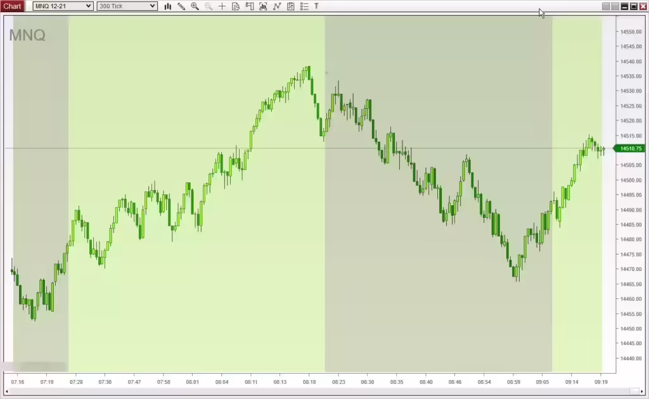Activate the crosshair cursor icon
This screenshot has width=649, height=399.
click(x=222, y=6)
